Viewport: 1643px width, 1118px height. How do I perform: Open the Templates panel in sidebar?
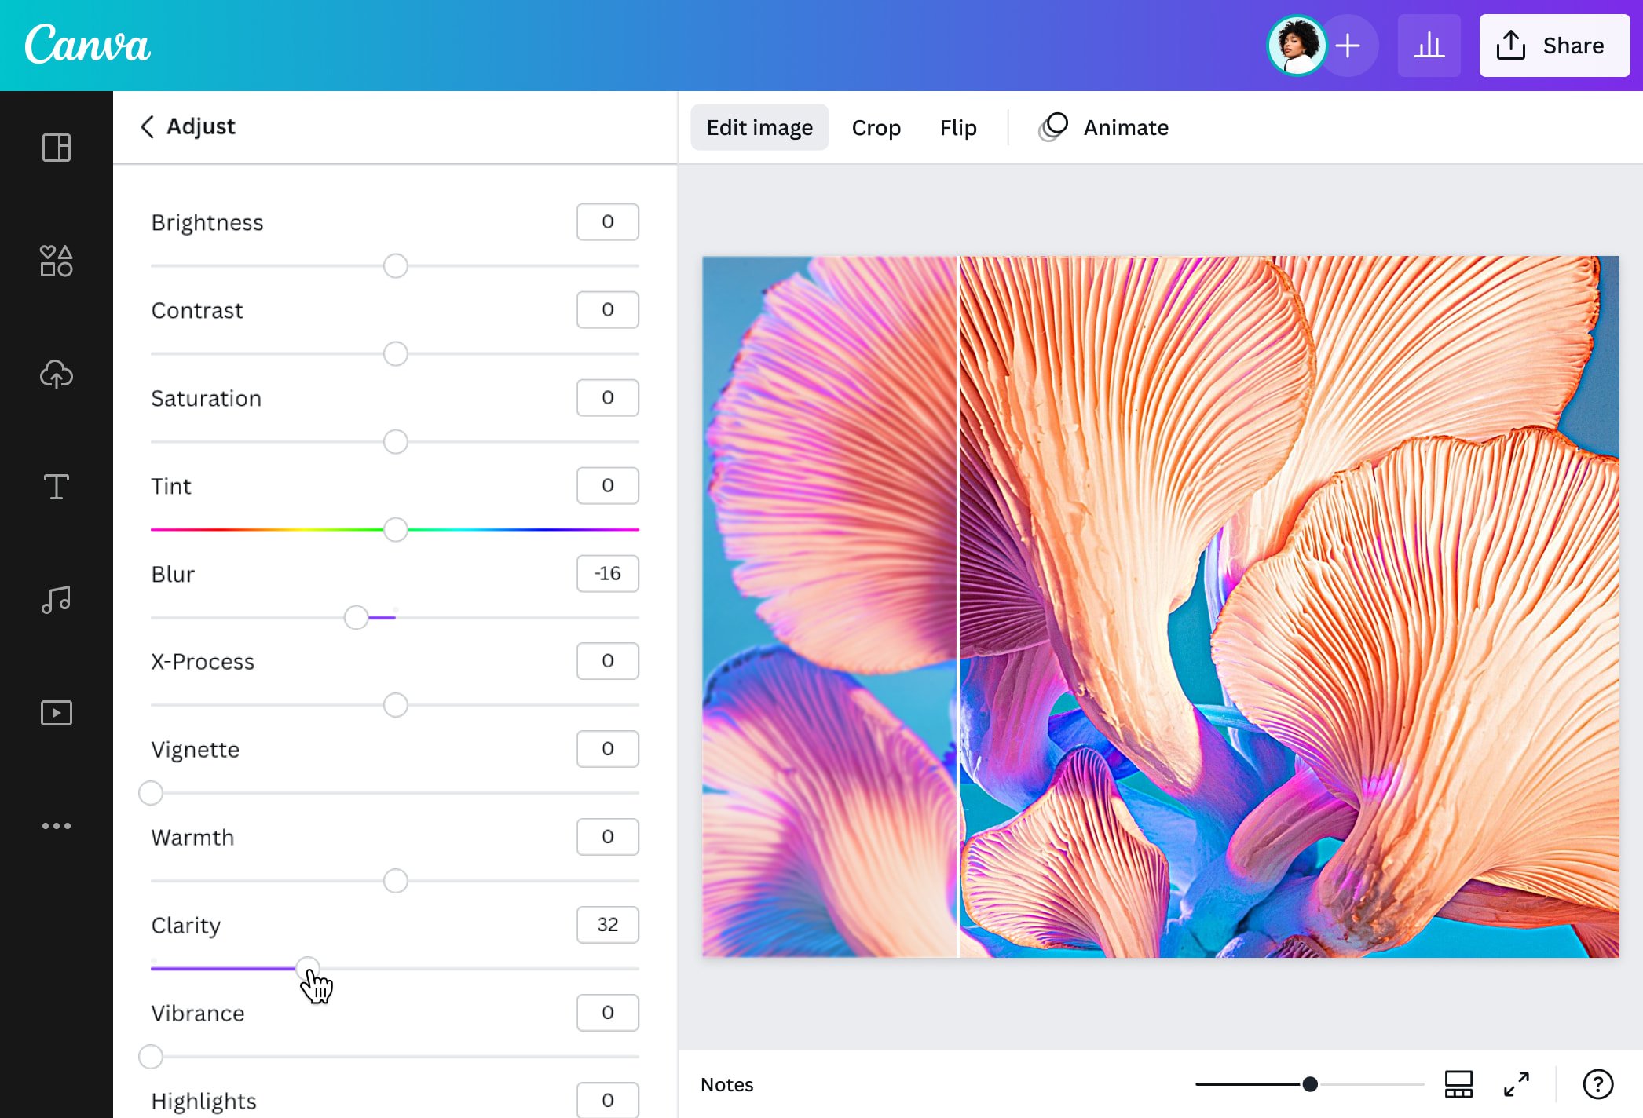coord(56,148)
